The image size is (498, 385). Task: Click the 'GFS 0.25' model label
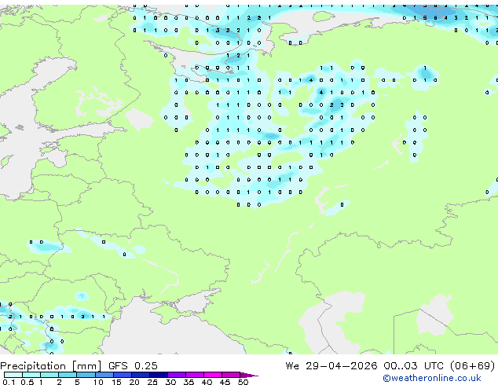[x=133, y=366]
